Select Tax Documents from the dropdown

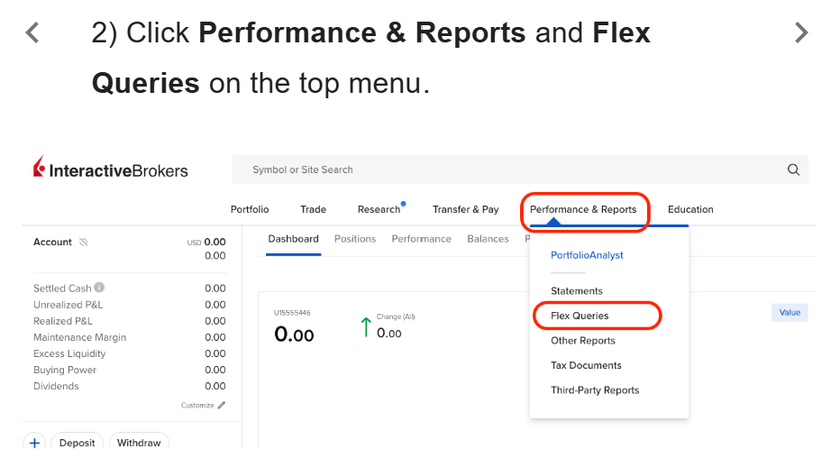coord(586,365)
